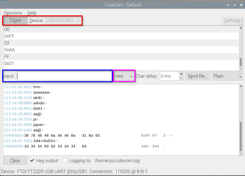Click the /home/pi/cutecom.log path

click(117, 161)
